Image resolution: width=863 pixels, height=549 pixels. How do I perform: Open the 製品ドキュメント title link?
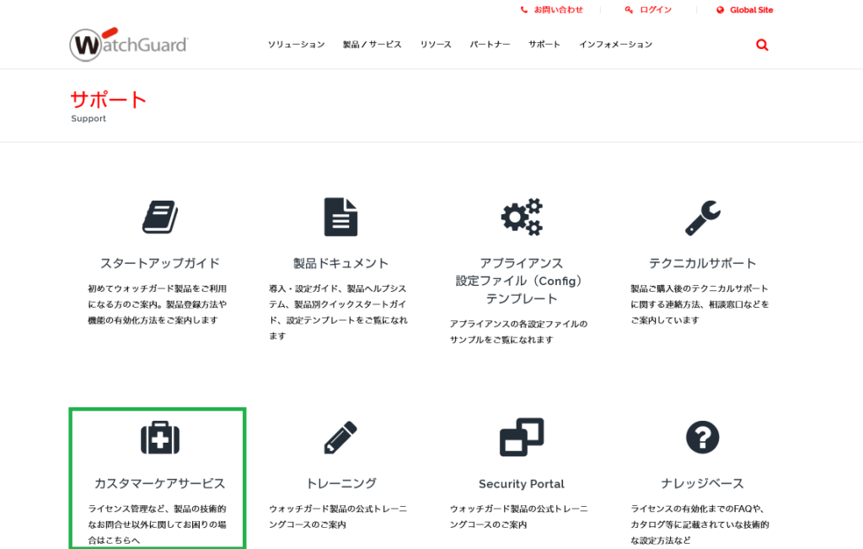[340, 263]
